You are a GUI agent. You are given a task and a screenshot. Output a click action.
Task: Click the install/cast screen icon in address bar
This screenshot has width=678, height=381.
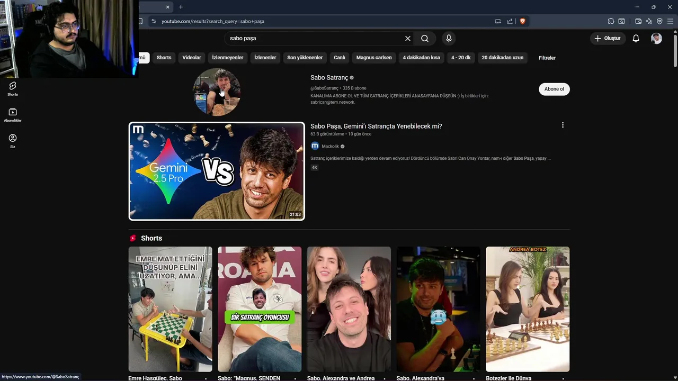pos(498,21)
